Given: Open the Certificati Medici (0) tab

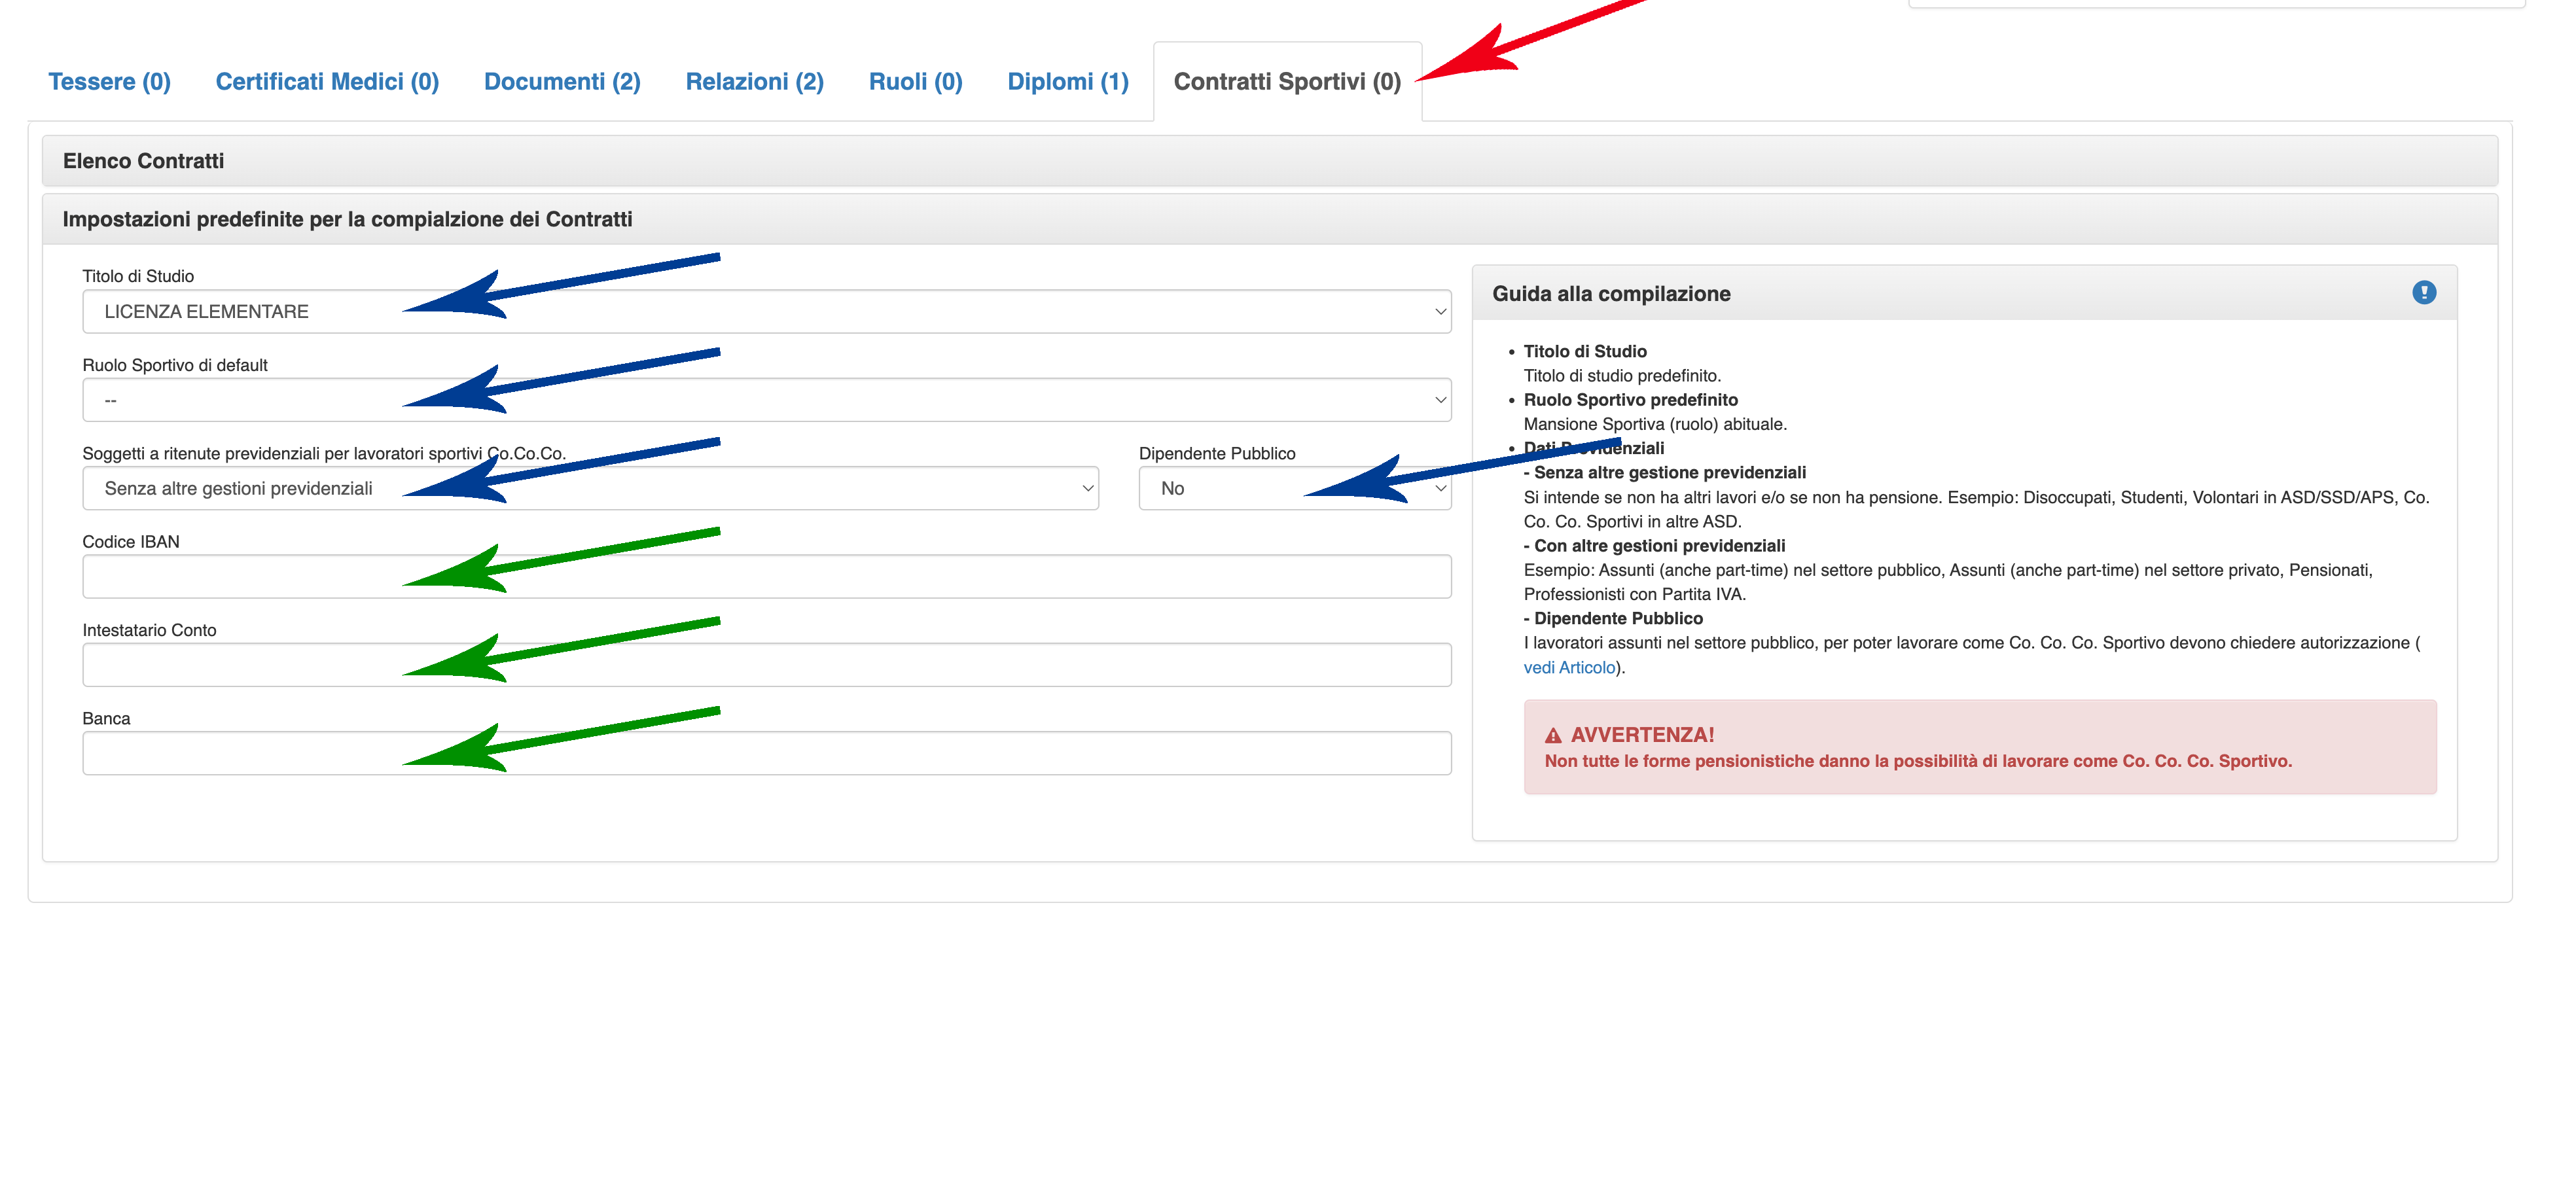Looking at the screenshot, I should pos(327,81).
